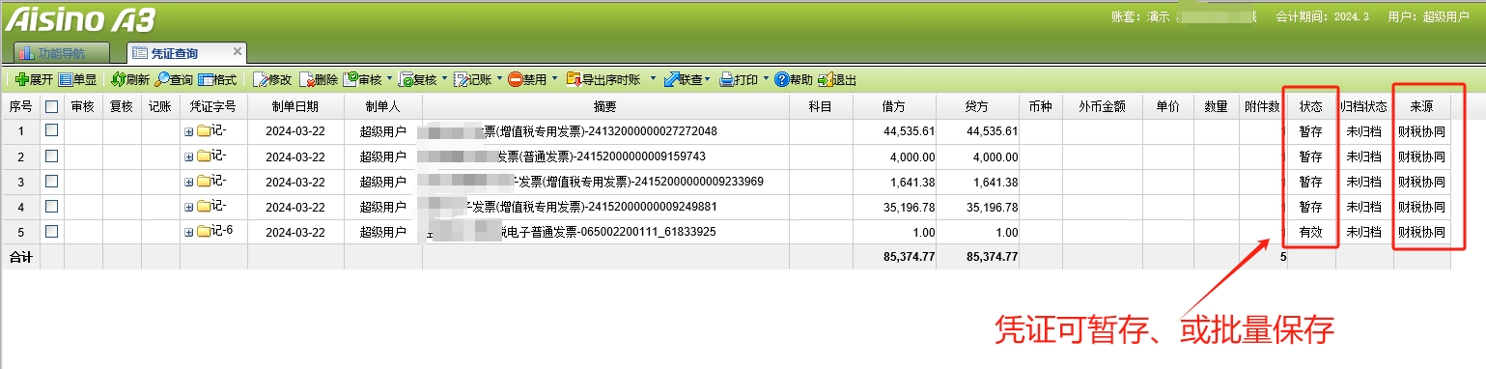
Task: Tick the checkbox of row 1
Action: pos(52,130)
